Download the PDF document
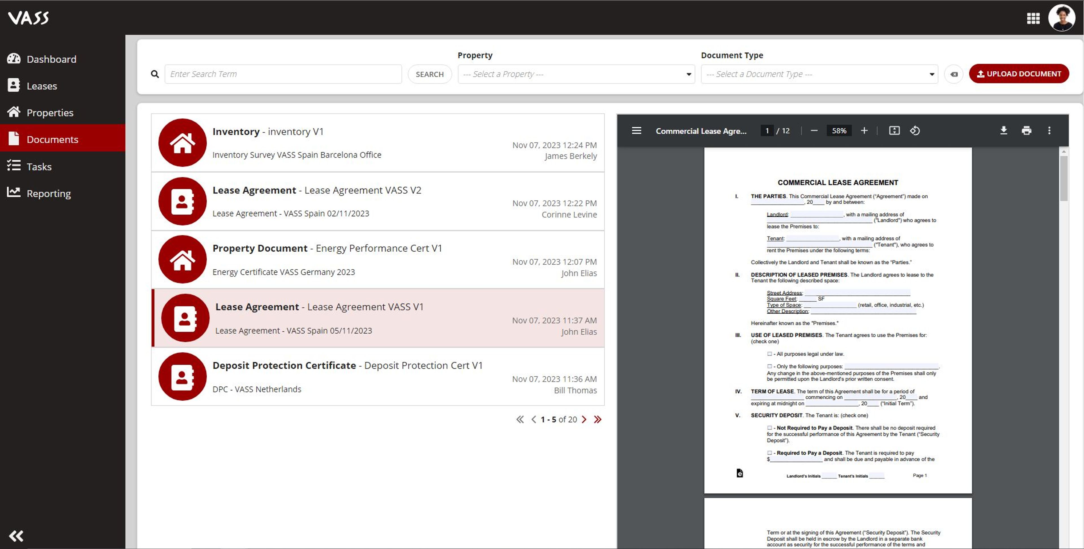This screenshot has width=1084, height=549. pyautogui.click(x=1004, y=130)
